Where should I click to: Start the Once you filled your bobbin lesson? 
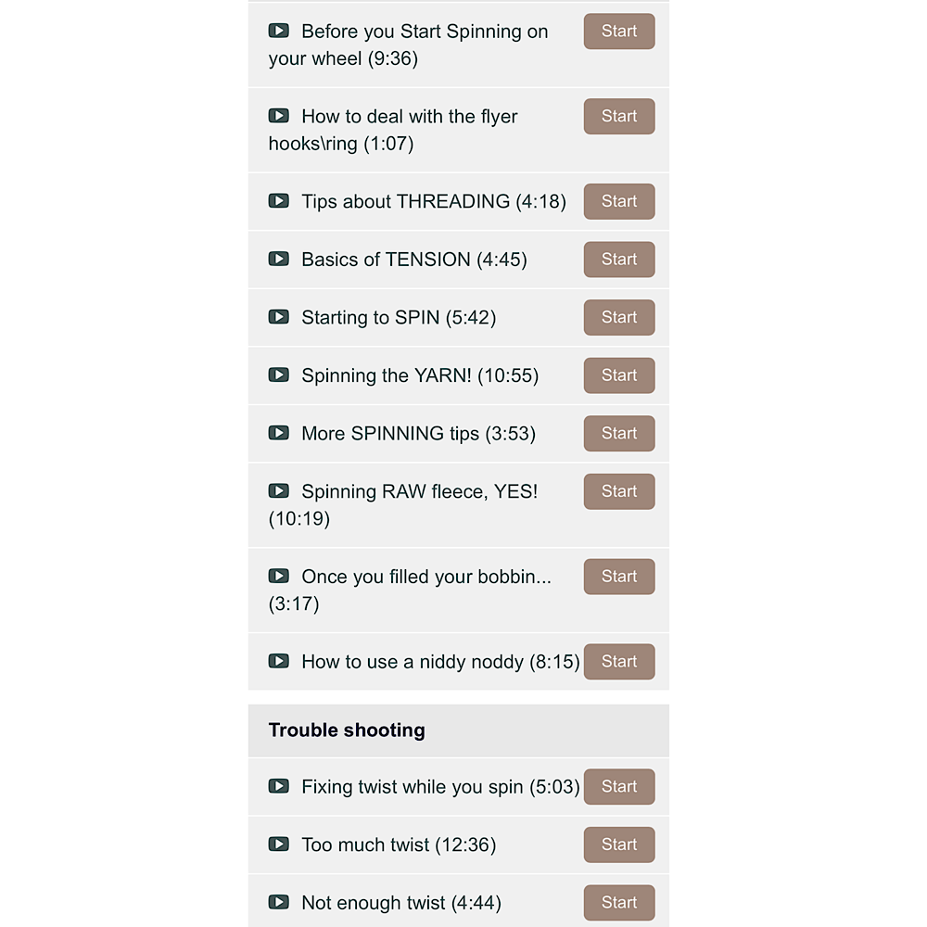pos(618,577)
